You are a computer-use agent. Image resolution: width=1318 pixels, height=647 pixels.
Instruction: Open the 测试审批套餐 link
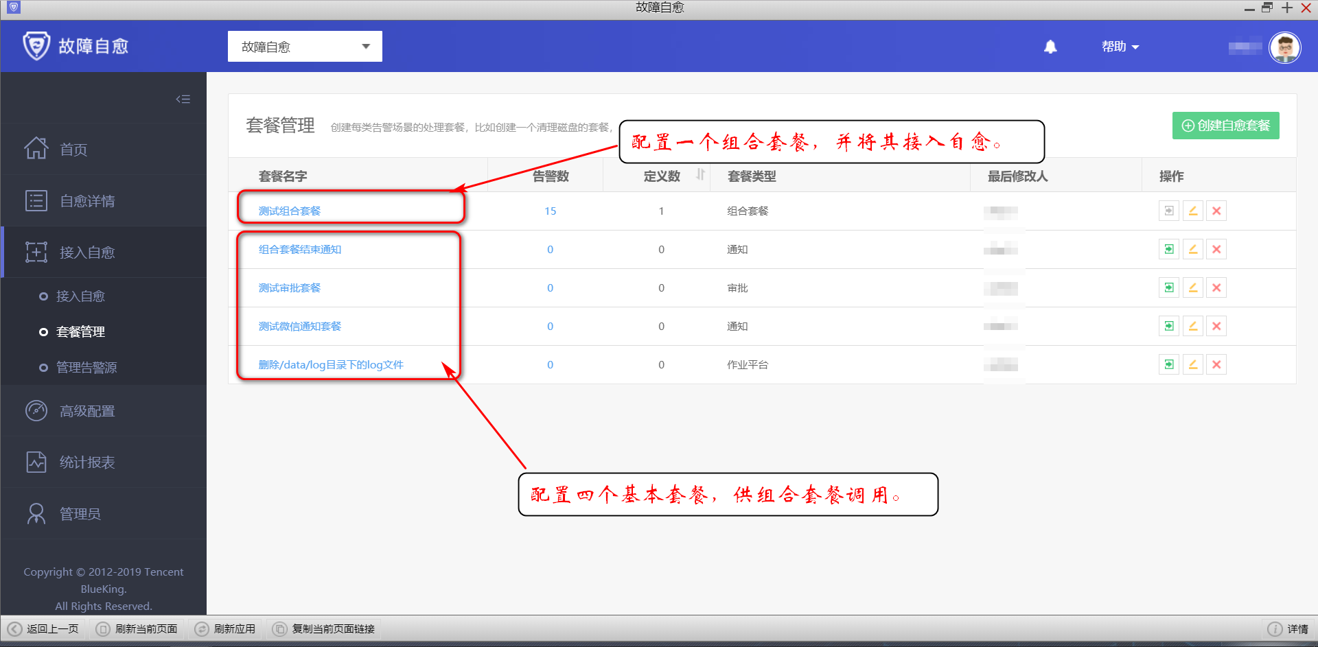click(x=290, y=287)
